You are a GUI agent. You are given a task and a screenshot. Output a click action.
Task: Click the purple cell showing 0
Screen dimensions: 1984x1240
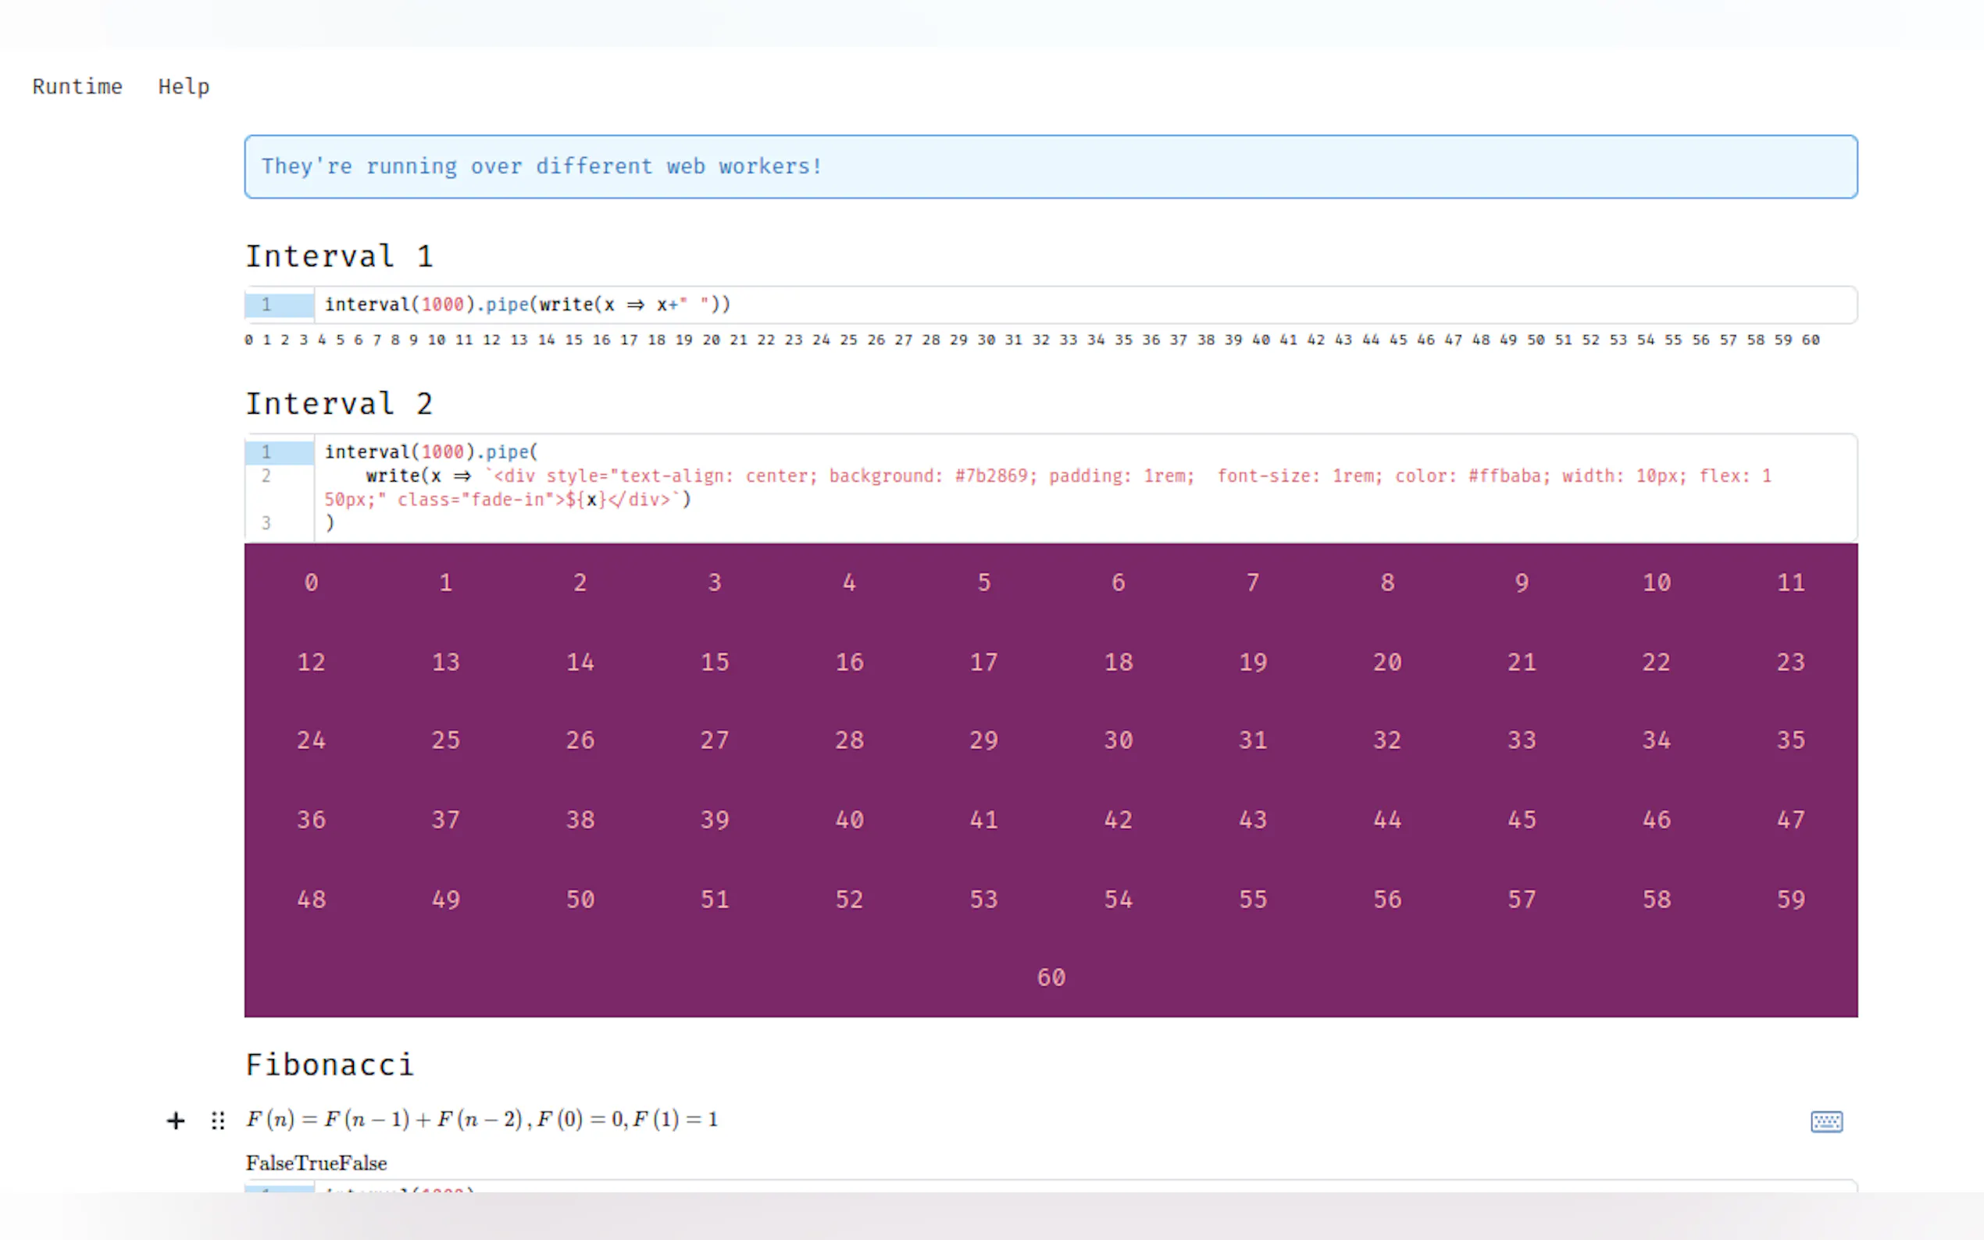[312, 583]
